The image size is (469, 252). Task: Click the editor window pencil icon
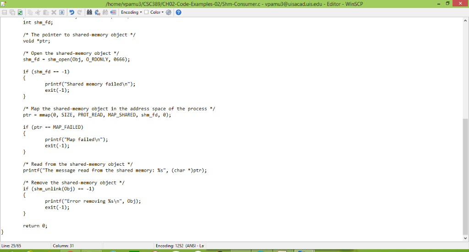coord(4,4)
